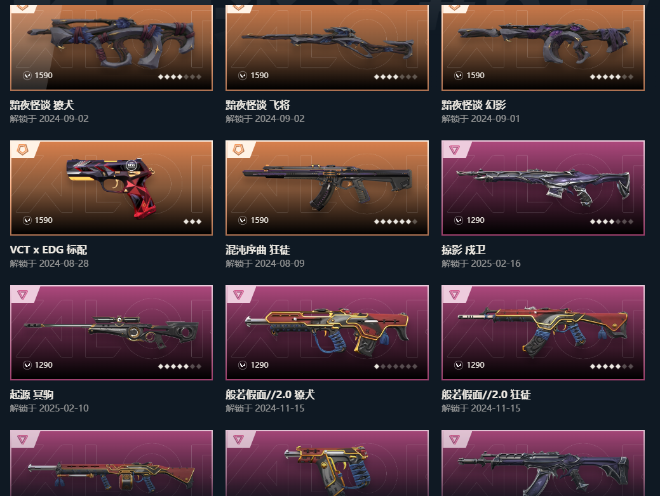Click the pink tier icon on 掠影 戍卫 card
Viewport: 660px width, 496px height.
click(454, 150)
